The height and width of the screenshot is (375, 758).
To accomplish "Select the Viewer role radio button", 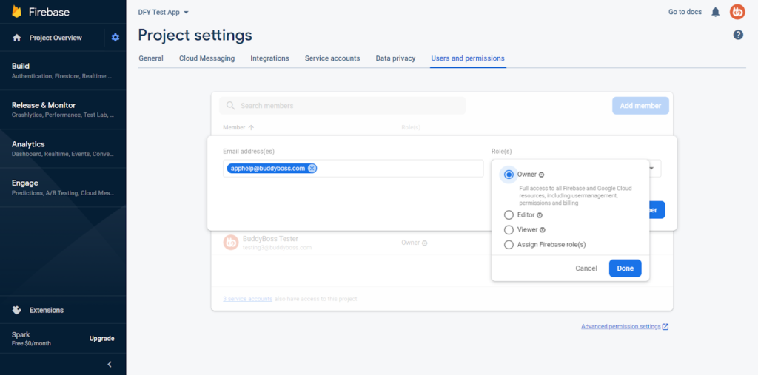I will [509, 230].
